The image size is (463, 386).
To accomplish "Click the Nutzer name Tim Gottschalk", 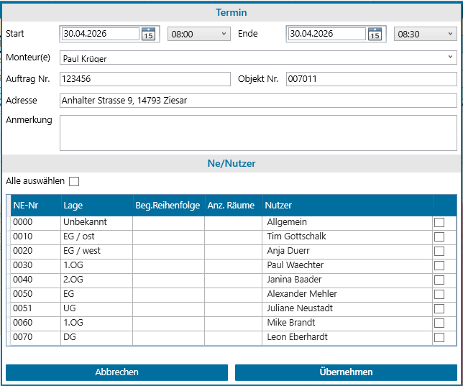I will pos(296,236).
